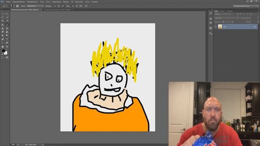260x146 pixels.
Task: Click the layer opacity field
Action: point(254,18)
